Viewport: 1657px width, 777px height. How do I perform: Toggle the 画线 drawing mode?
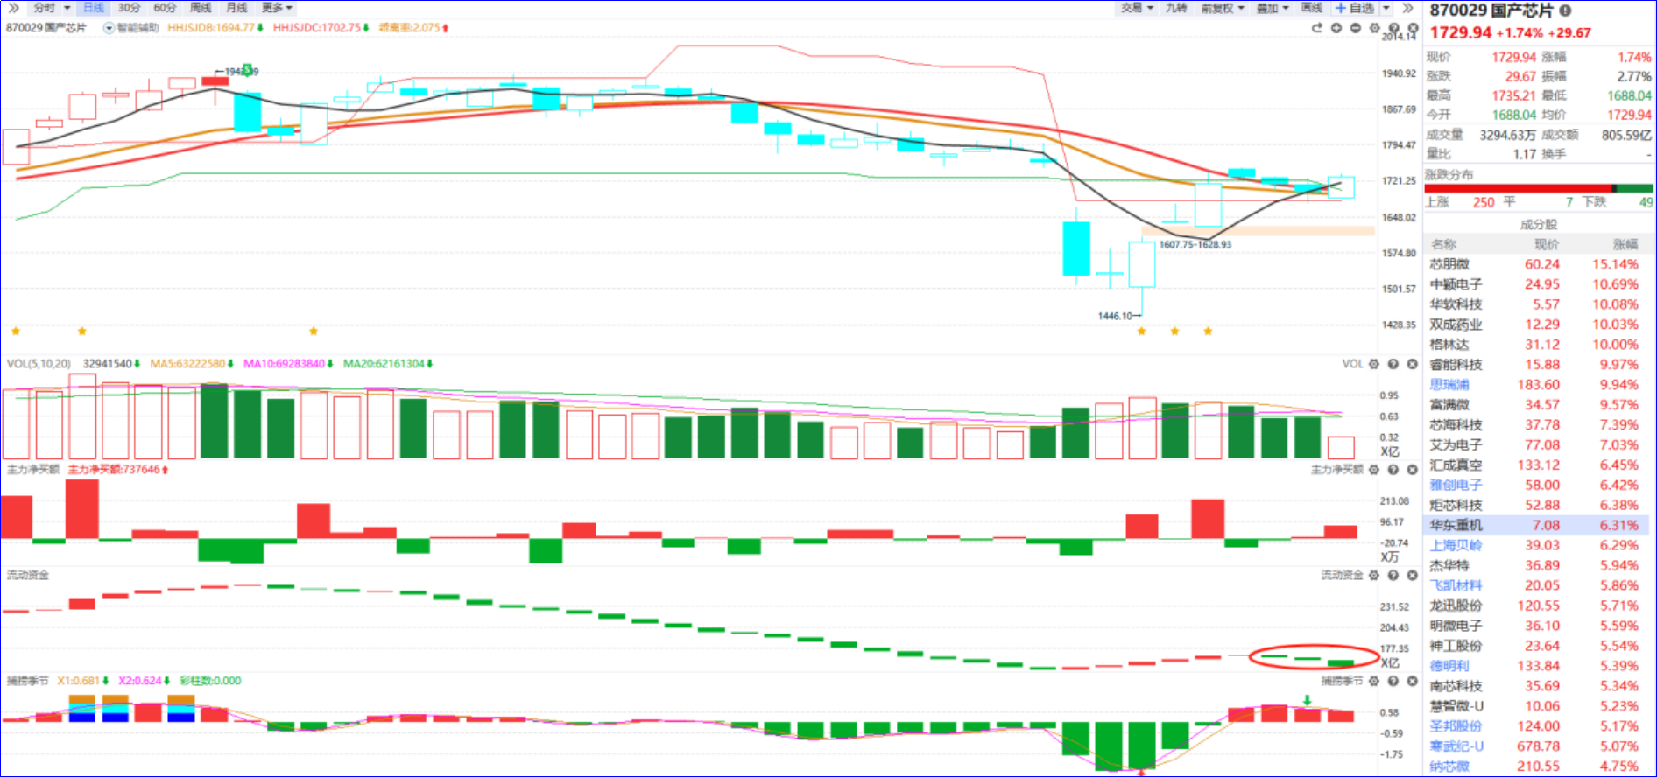point(1311,8)
